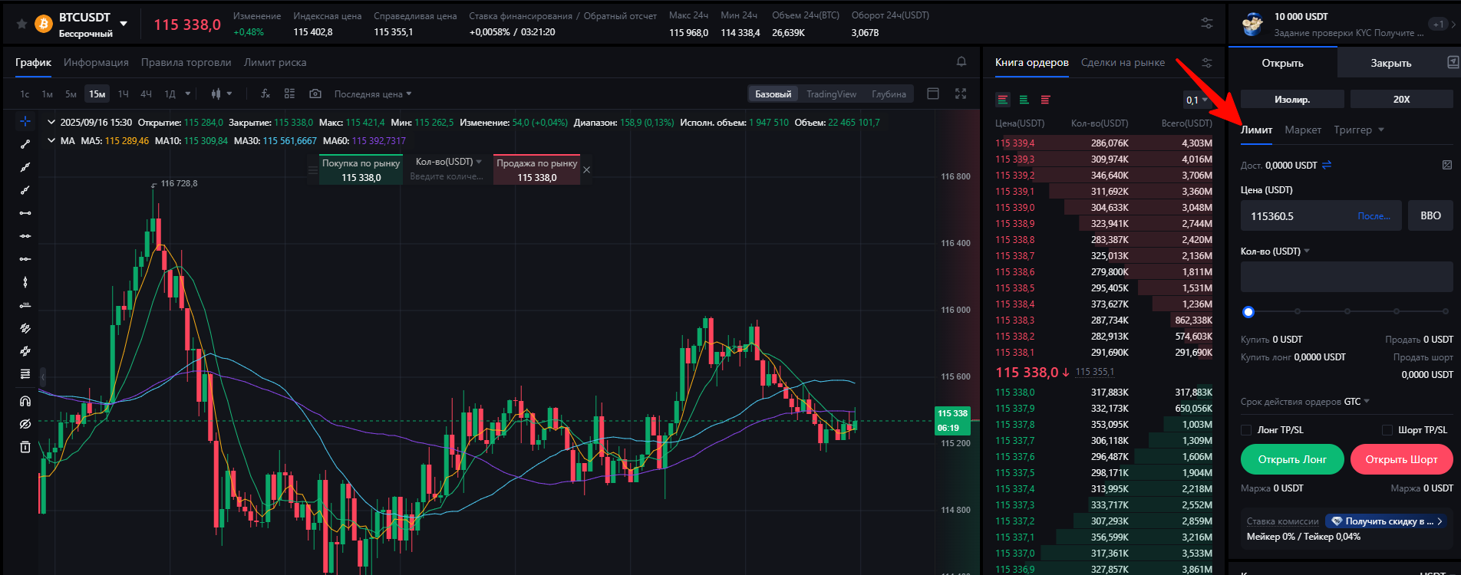Open the trading guide icon beside Закрыть
Image resolution: width=1461 pixels, height=575 pixels.
click(x=1453, y=62)
